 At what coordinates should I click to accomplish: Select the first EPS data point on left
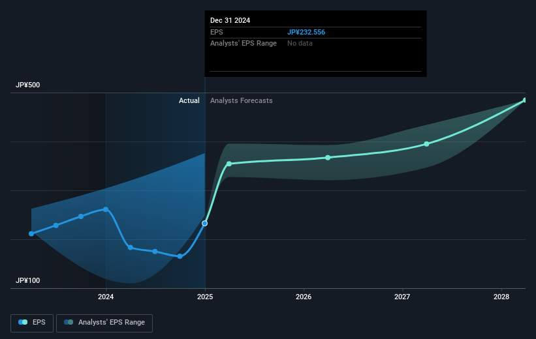click(31, 233)
